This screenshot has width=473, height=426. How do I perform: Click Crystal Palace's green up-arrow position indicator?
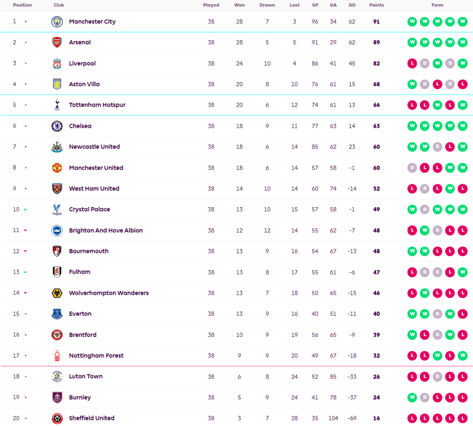25,210
